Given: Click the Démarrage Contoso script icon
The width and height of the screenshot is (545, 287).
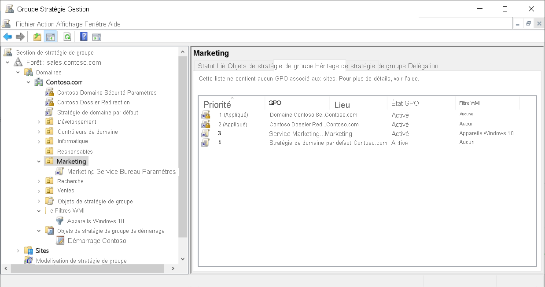Looking at the screenshot, I should 60,240.
